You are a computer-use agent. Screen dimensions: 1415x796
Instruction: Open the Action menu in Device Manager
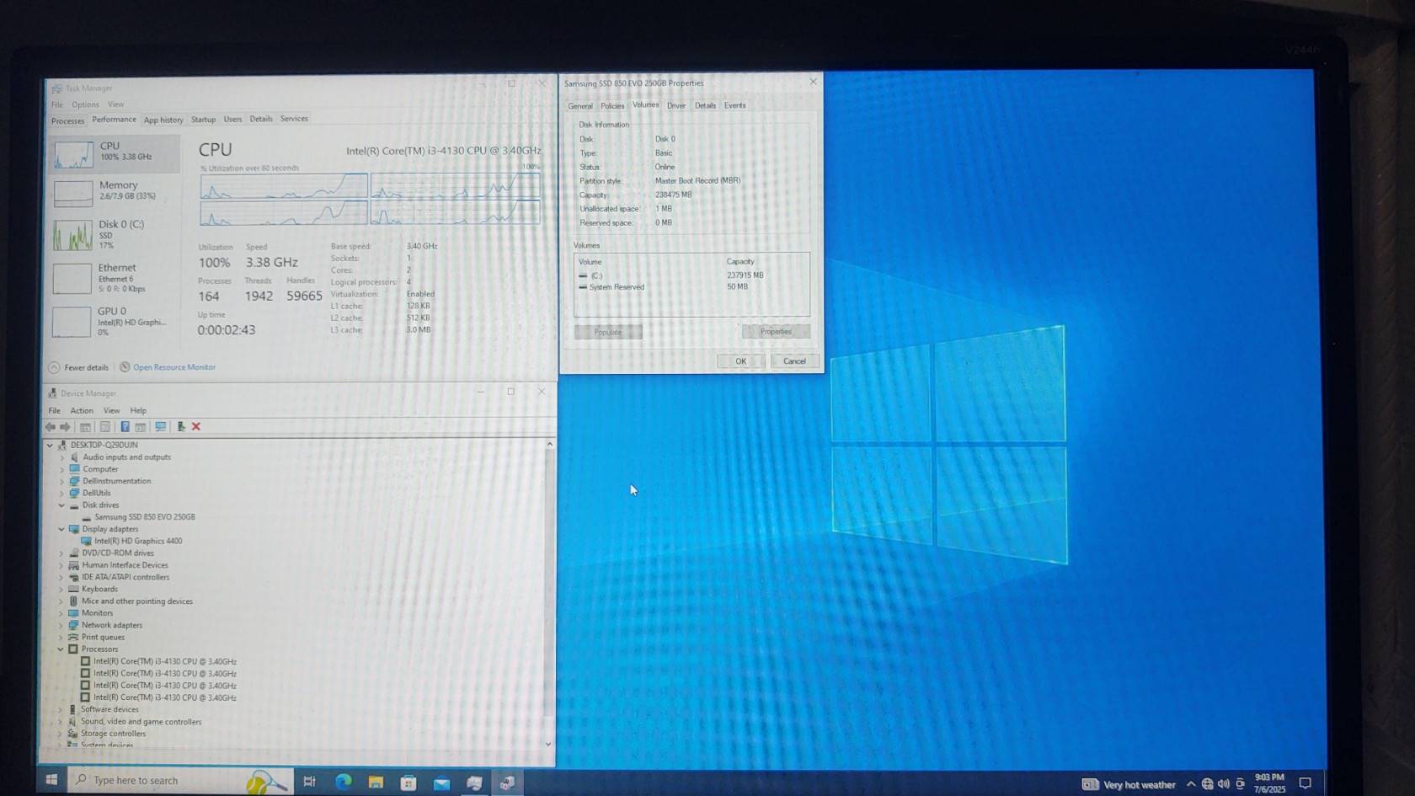[82, 411]
